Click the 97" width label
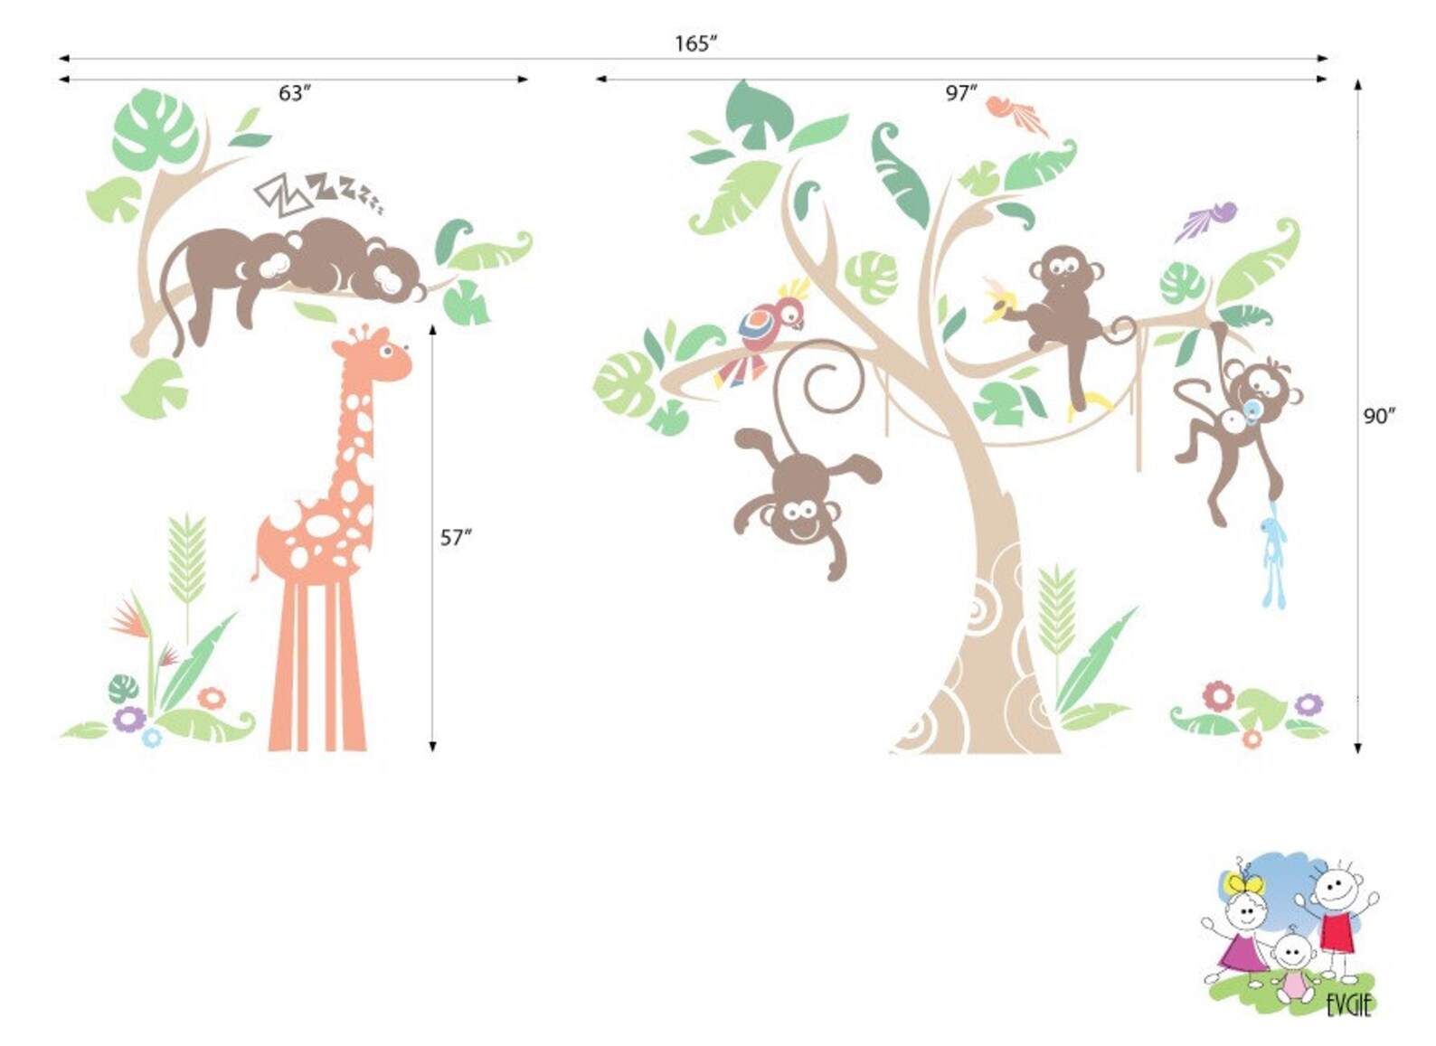1436x1046 pixels. point(961,93)
